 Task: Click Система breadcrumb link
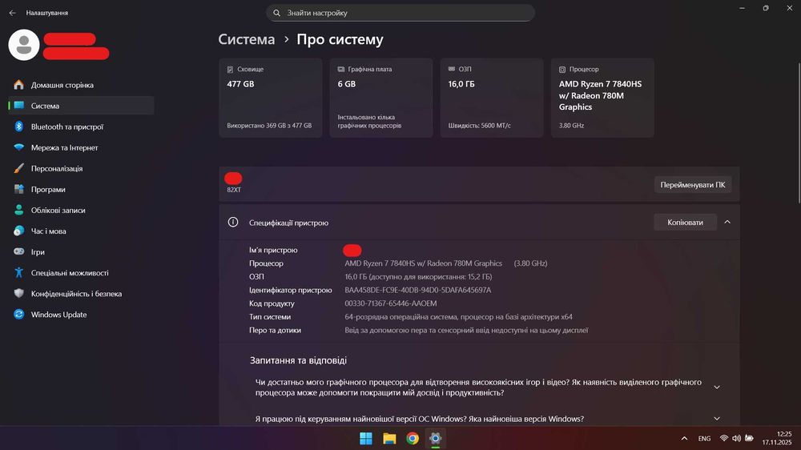(246, 39)
